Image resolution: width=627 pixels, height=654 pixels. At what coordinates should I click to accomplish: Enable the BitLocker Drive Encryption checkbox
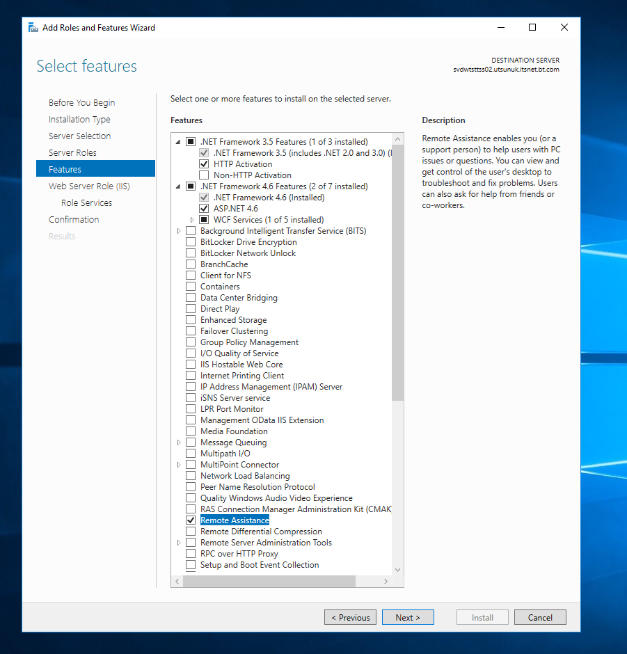(191, 242)
